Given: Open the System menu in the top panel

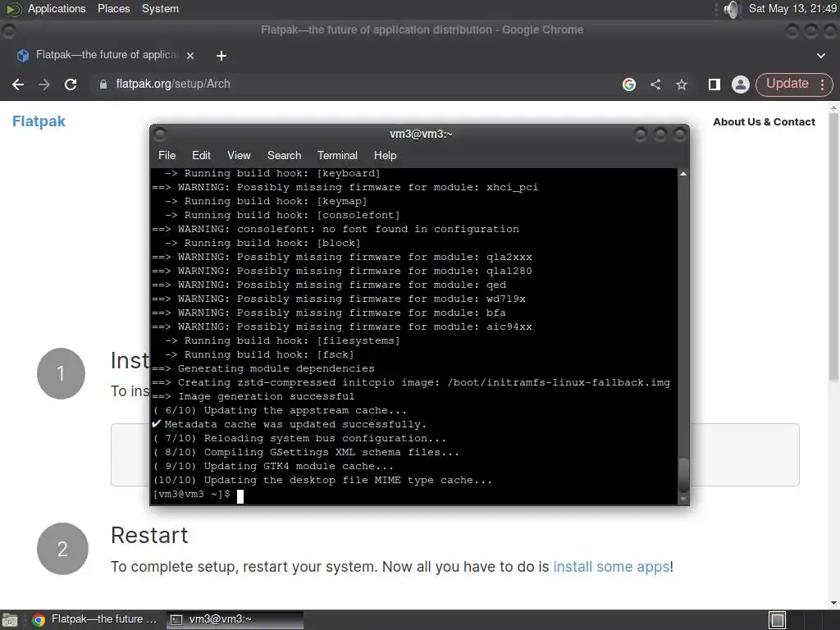Looking at the screenshot, I should point(160,8).
